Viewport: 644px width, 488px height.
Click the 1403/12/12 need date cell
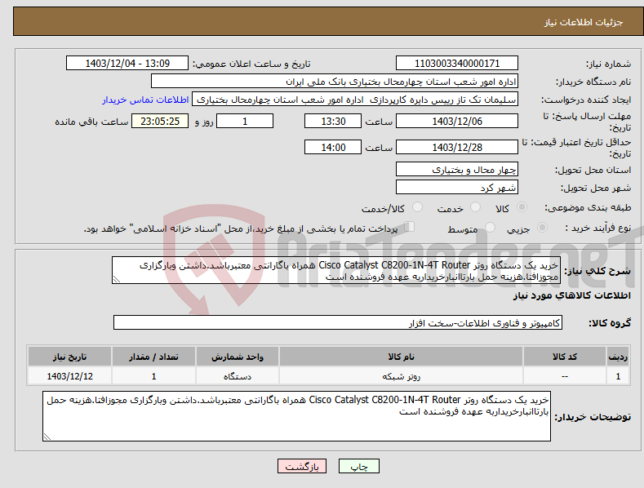pyautogui.click(x=70, y=376)
